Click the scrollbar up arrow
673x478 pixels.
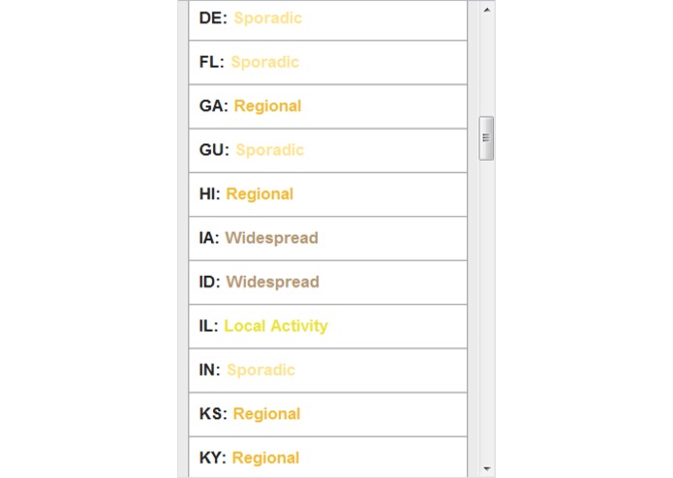click(x=486, y=10)
